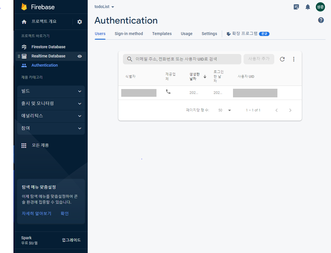Click the Spark plan label
The width and height of the screenshot is (331, 253).
(x=26, y=238)
